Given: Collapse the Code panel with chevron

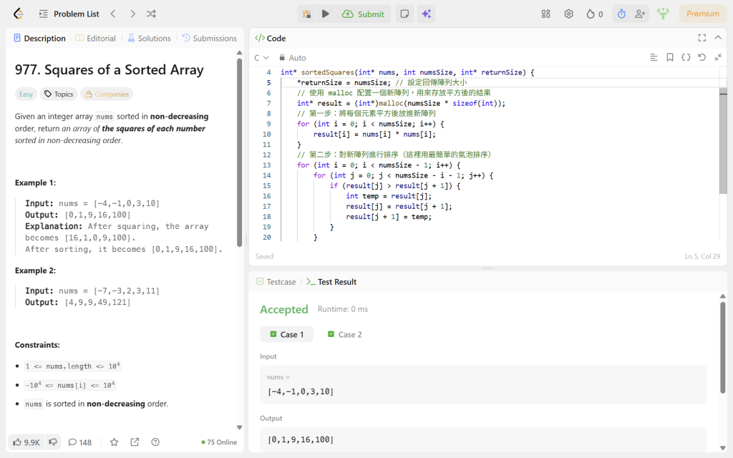Looking at the screenshot, I should (718, 38).
